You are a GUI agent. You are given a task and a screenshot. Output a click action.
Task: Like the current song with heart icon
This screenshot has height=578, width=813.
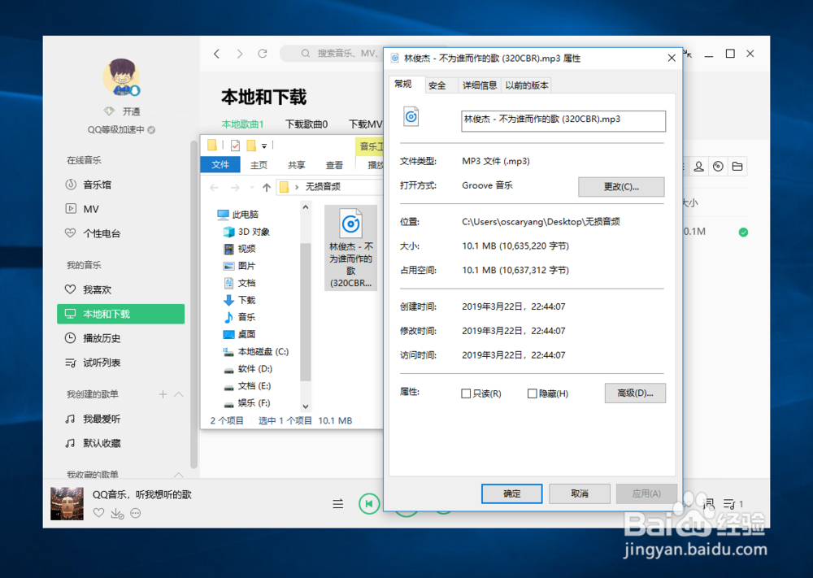[98, 513]
